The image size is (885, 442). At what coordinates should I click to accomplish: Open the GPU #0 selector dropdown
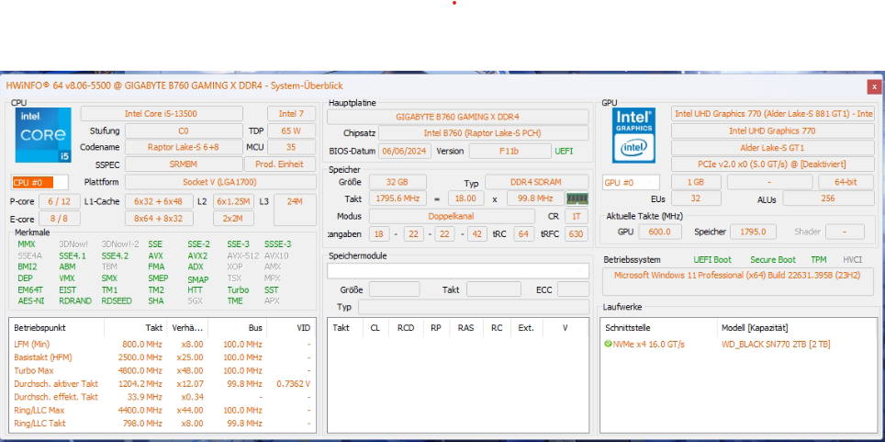pyautogui.click(x=631, y=183)
